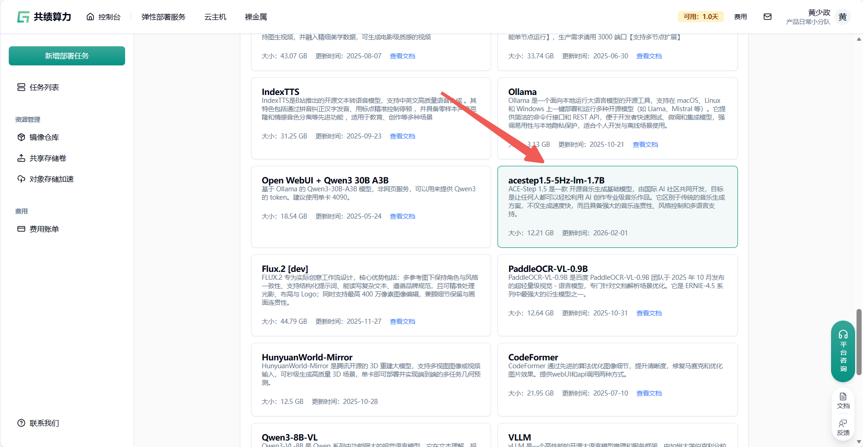Open 平台咨询 headset support widget
Viewport: 863px width, 447px height.
coord(843,351)
